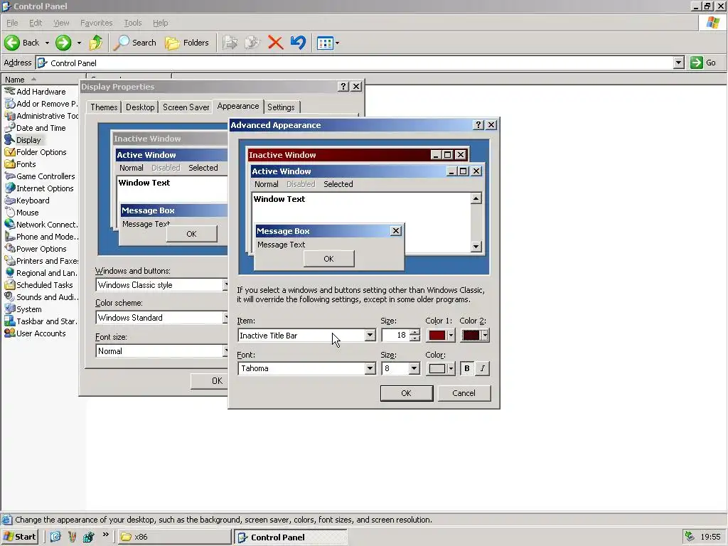This screenshot has height=546, width=728.
Task: Click the red Delete toolbar icon
Action: pos(275,43)
